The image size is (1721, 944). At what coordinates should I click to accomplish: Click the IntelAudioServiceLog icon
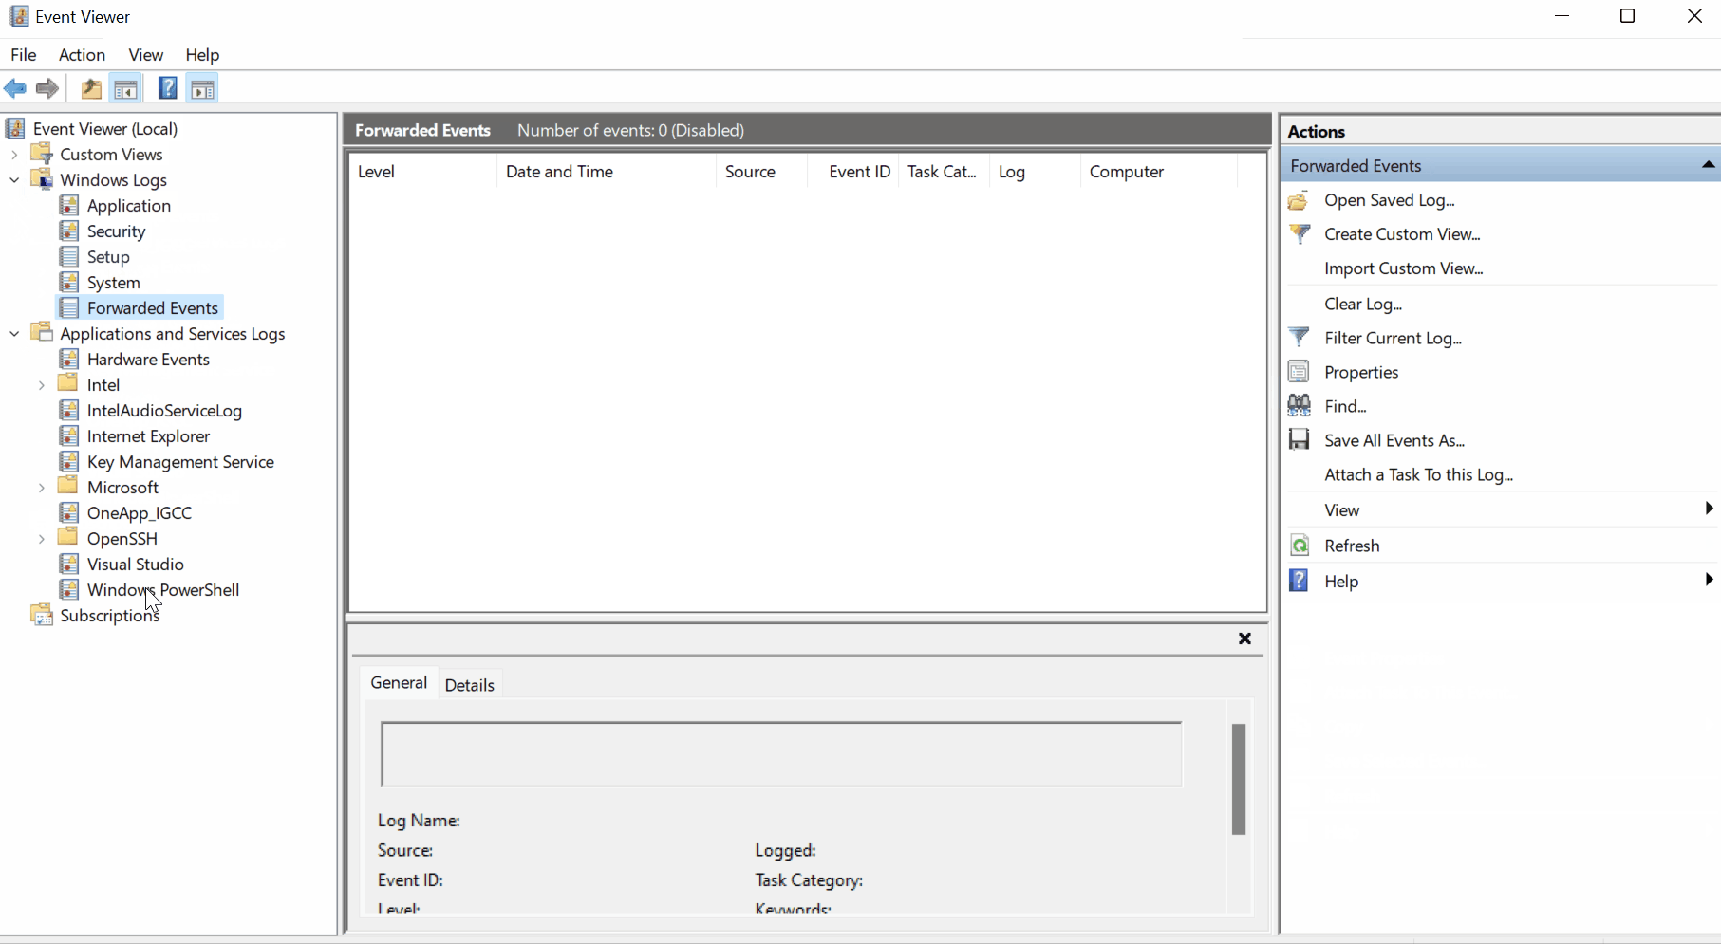pyautogui.click(x=69, y=410)
